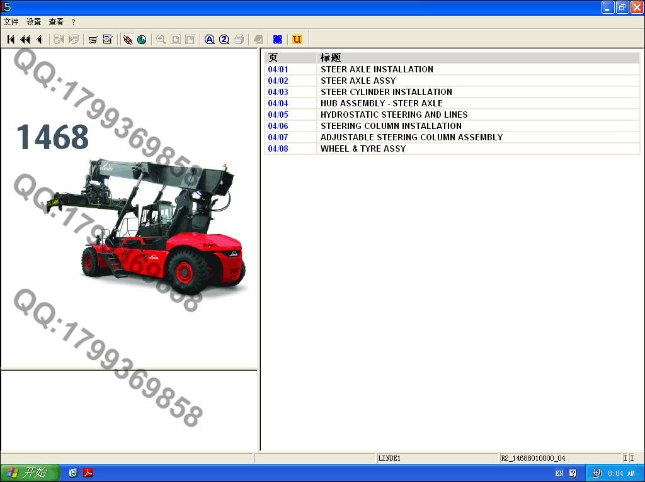Open the 设置 menu
This screenshot has height=482, width=645.
[x=33, y=22]
